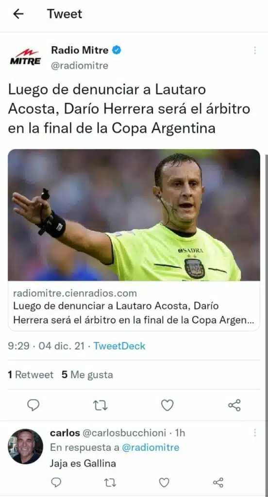View the 1 Retweet list
This screenshot has height=497, width=268.
point(31,375)
